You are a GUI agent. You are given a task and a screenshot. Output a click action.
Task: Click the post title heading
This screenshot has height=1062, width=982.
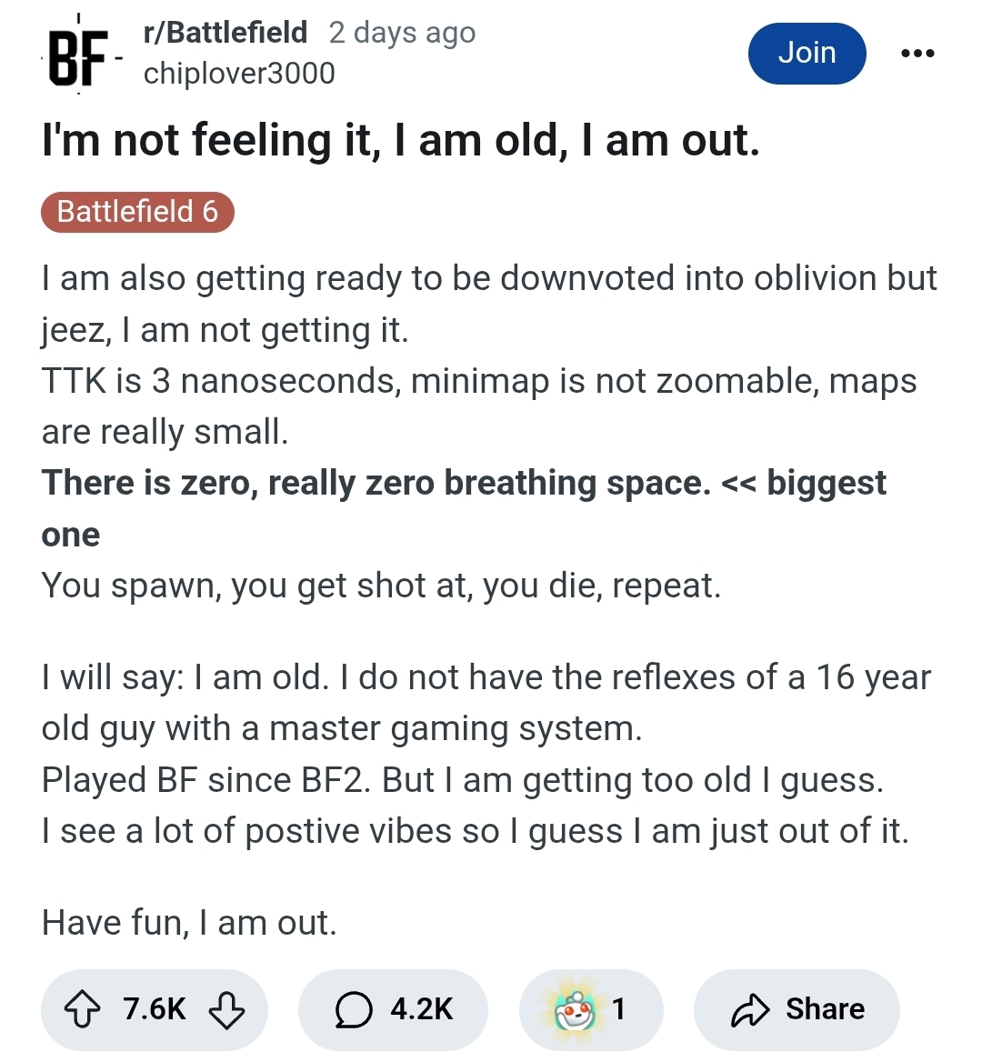[x=401, y=140]
